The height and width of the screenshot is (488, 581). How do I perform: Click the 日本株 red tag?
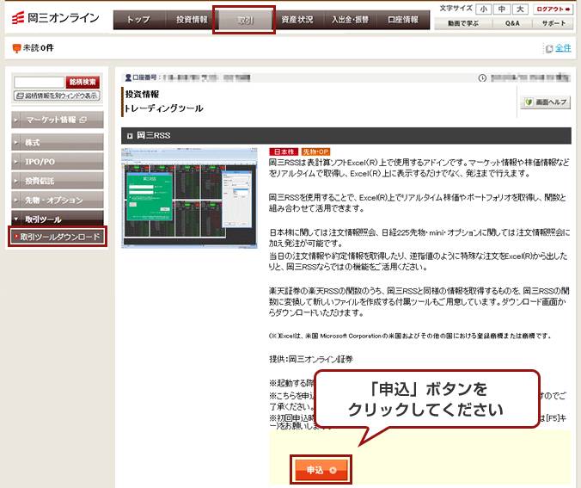click(x=284, y=151)
